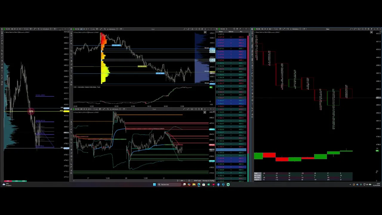
Task: Click pin icon in Time & Sales header
Action: (240, 29)
